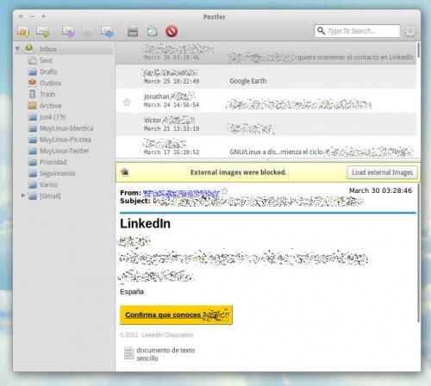The height and width of the screenshot is (386, 431).
Task: Click the Trash folder icon
Action: (x=33, y=94)
